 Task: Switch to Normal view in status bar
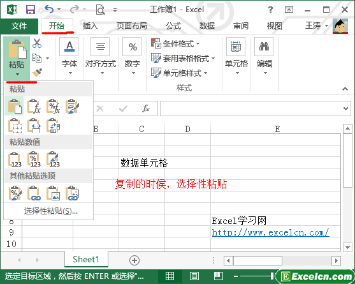pos(170,276)
